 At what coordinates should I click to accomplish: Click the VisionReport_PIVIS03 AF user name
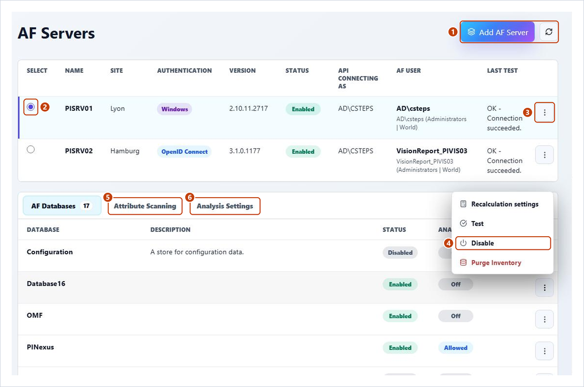point(432,151)
